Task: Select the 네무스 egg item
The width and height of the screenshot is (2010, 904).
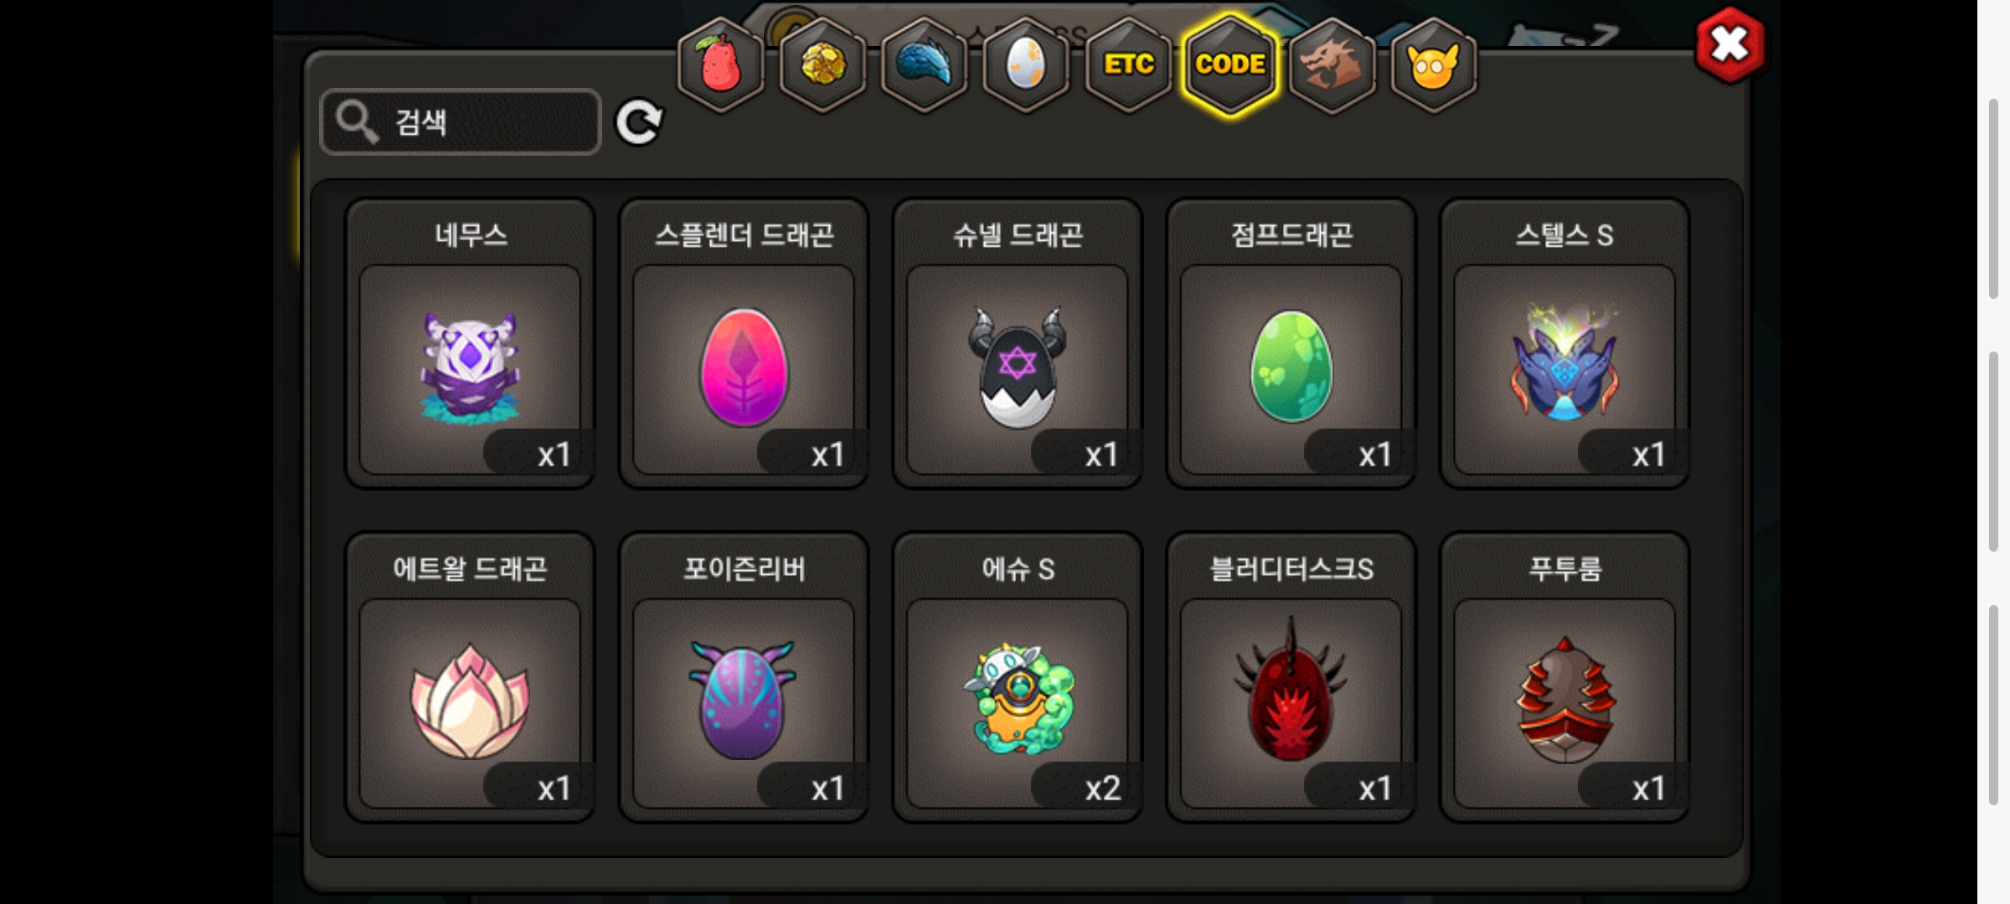Action: point(470,343)
